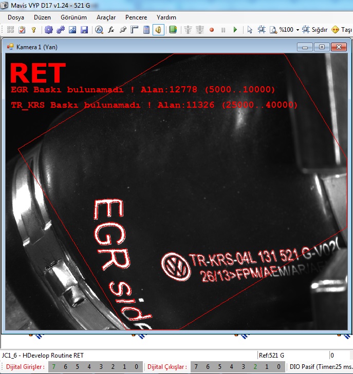The image size is (353, 374).
Task: Click the red record button
Action: coord(212,30)
